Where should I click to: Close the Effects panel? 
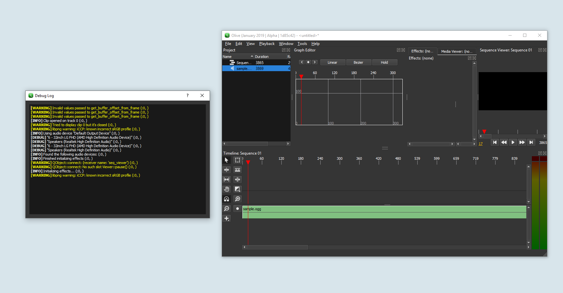click(x=474, y=58)
